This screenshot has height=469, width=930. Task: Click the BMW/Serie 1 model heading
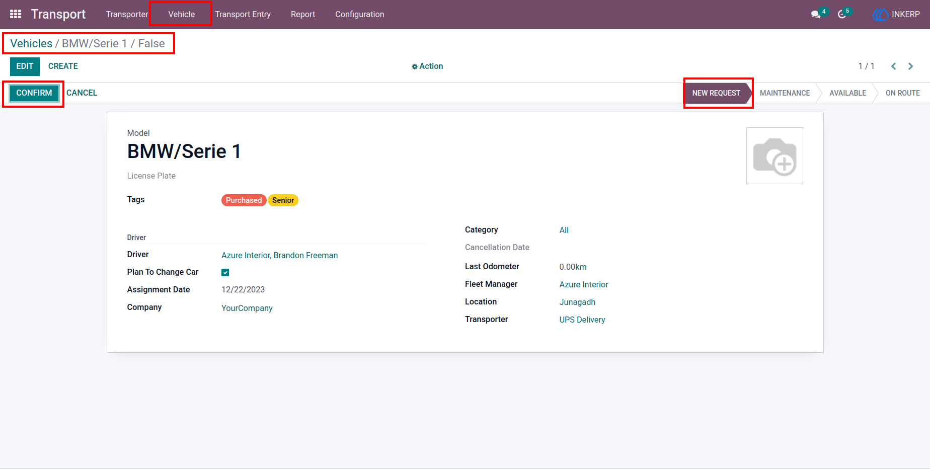184,151
